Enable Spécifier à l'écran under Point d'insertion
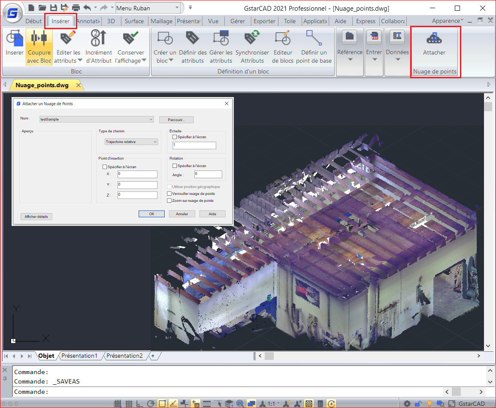This screenshot has width=496, height=408. 105,167
